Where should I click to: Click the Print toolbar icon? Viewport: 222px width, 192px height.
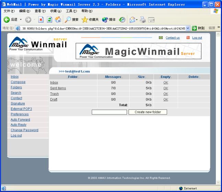(x=143, y=20)
